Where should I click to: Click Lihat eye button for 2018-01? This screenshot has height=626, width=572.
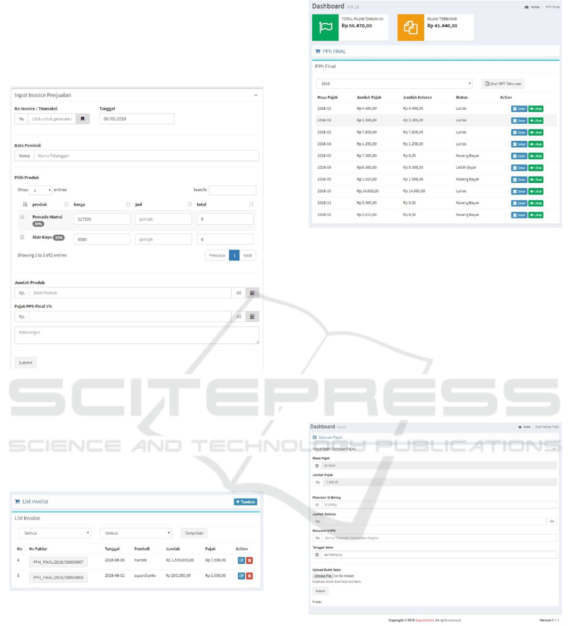click(x=536, y=109)
